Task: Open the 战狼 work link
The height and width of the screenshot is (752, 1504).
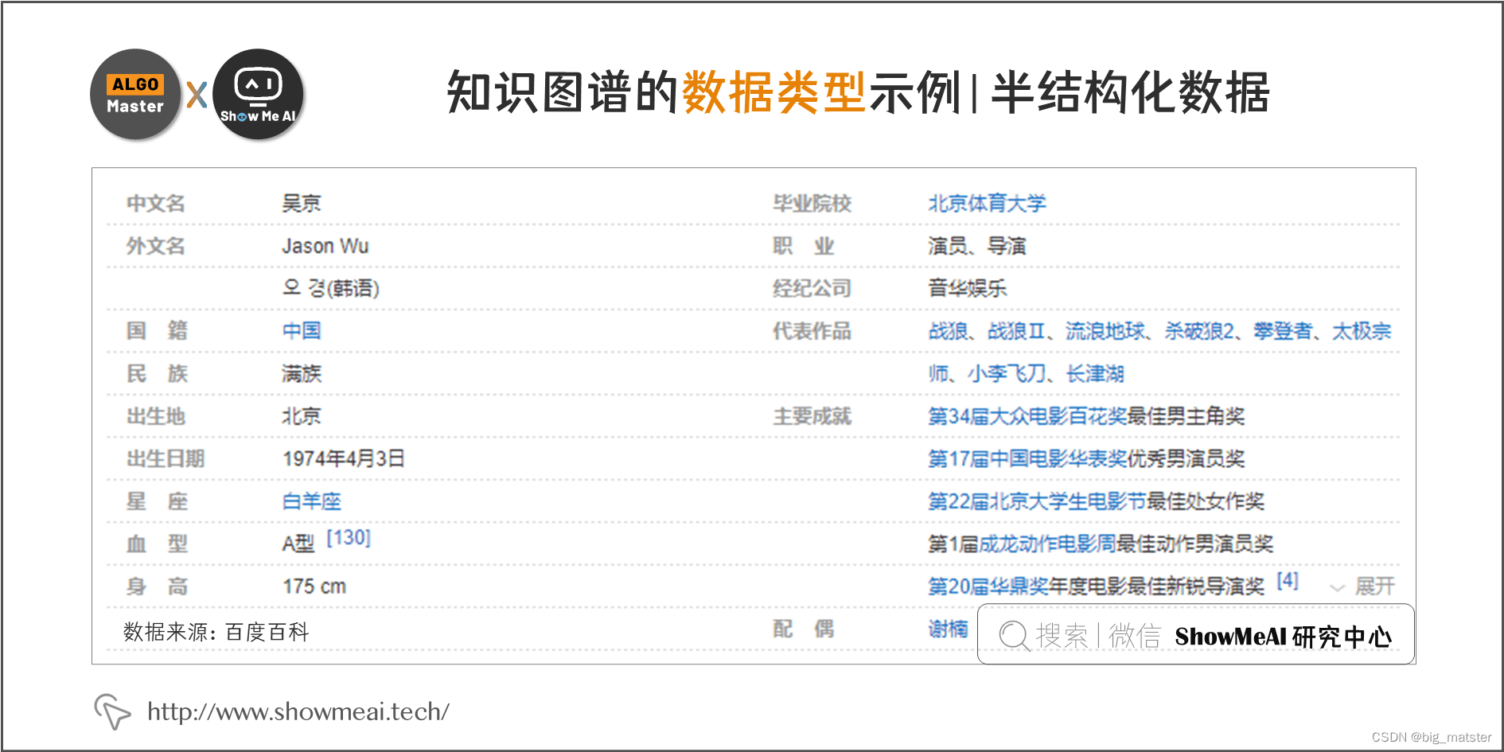Action: 948,331
